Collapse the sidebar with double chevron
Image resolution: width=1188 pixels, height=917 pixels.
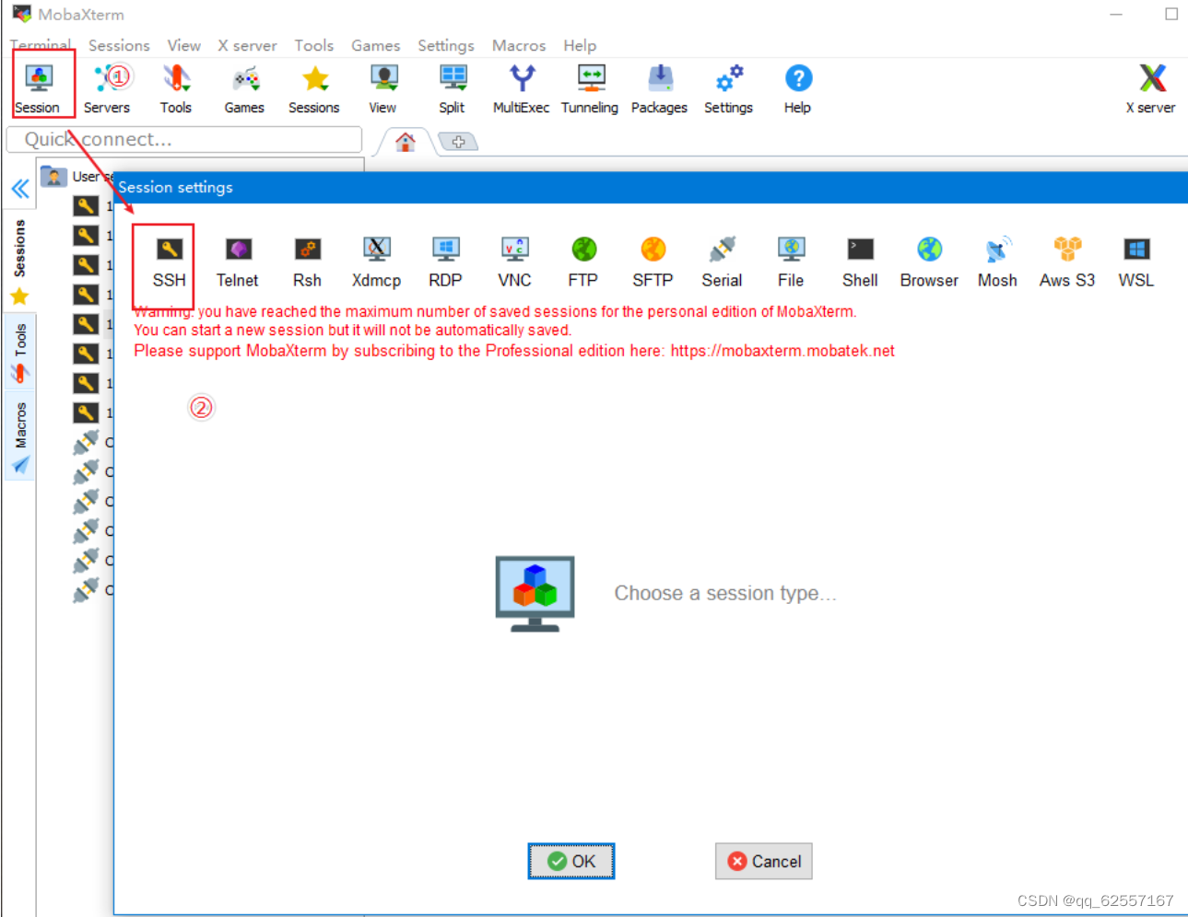pyautogui.click(x=20, y=190)
